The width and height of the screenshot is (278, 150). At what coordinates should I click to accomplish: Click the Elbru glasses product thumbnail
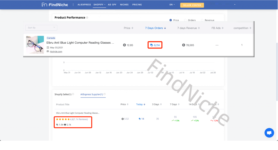(35, 45)
